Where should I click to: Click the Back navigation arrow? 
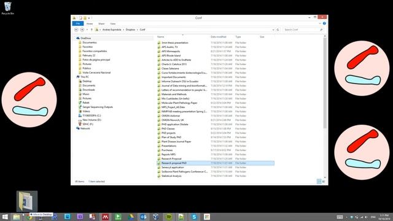point(76,29)
